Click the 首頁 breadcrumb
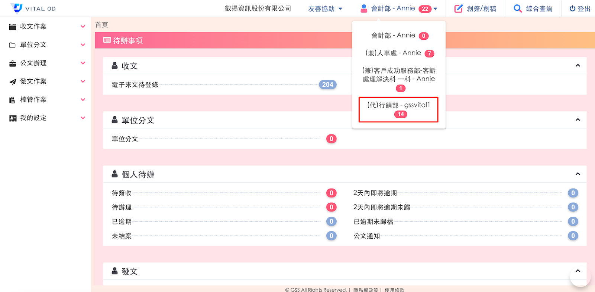The height and width of the screenshot is (292, 595). coord(101,25)
